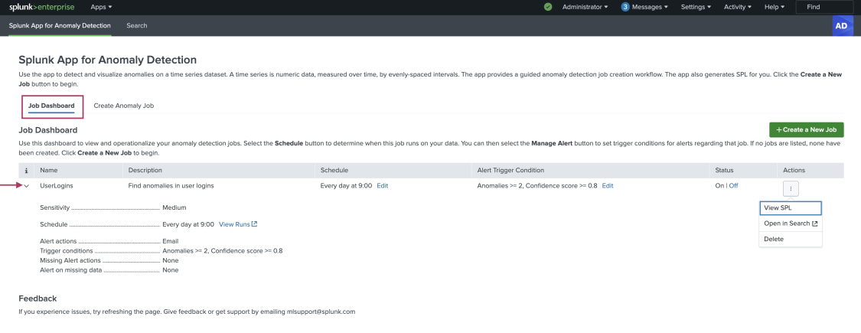This screenshot has height=333, width=861.
Task: Expand the Administrator dropdown
Action: (x=585, y=7)
